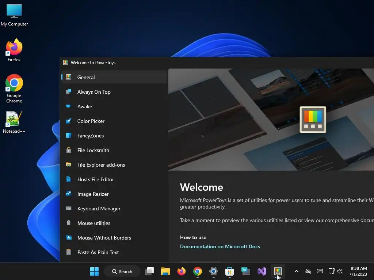The width and height of the screenshot is (374, 280).
Task: Open the Windows Start menu
Action: (94, 271)
